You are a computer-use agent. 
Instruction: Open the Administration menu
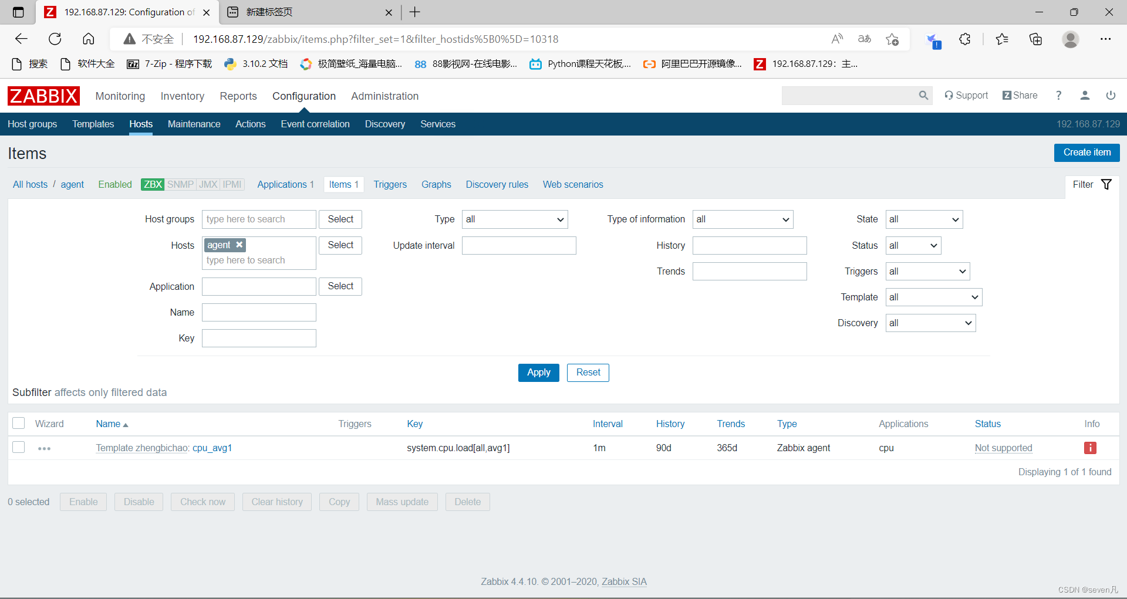point(385,96)
